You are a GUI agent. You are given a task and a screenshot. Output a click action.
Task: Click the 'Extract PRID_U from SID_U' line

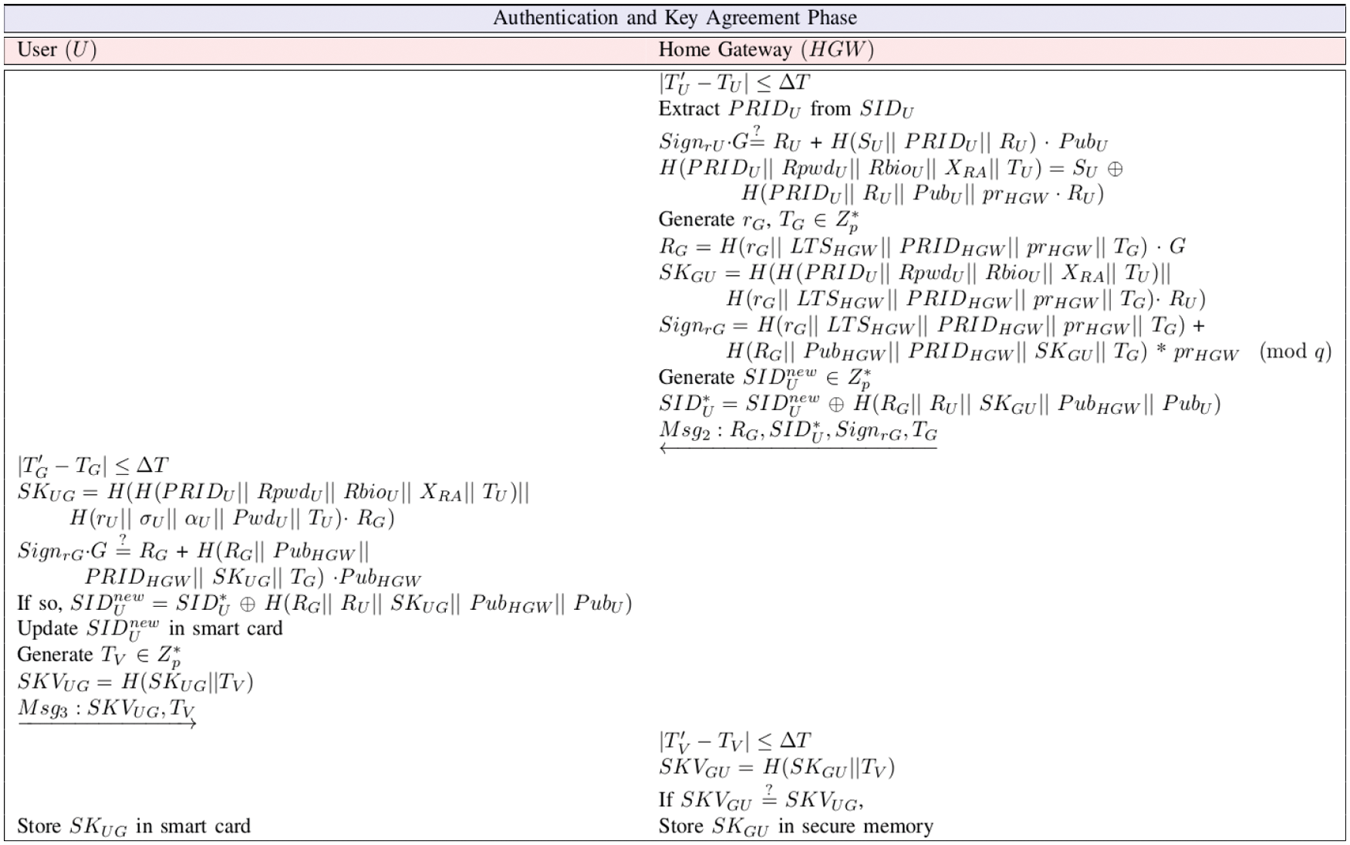click(785, 109)
